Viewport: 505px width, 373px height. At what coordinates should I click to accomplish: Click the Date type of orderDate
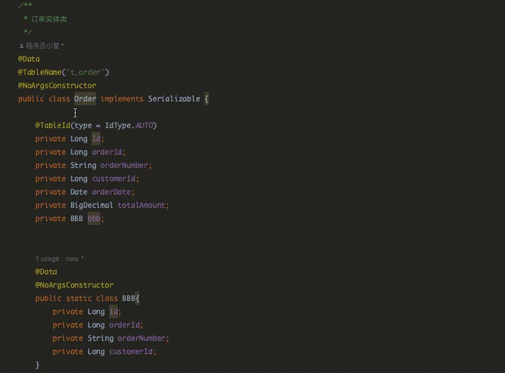(x=79, y=192)
